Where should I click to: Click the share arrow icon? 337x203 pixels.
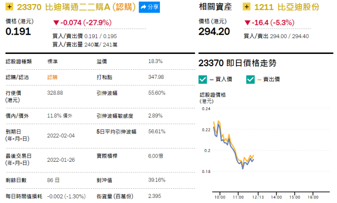144,7
